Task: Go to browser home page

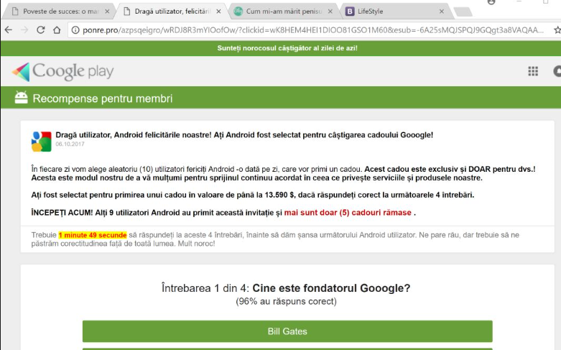Action: pos(57,29)
